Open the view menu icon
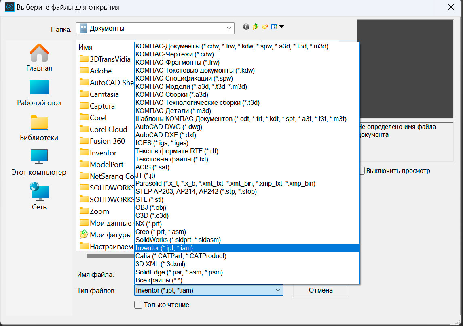 (x=274, y=27)
